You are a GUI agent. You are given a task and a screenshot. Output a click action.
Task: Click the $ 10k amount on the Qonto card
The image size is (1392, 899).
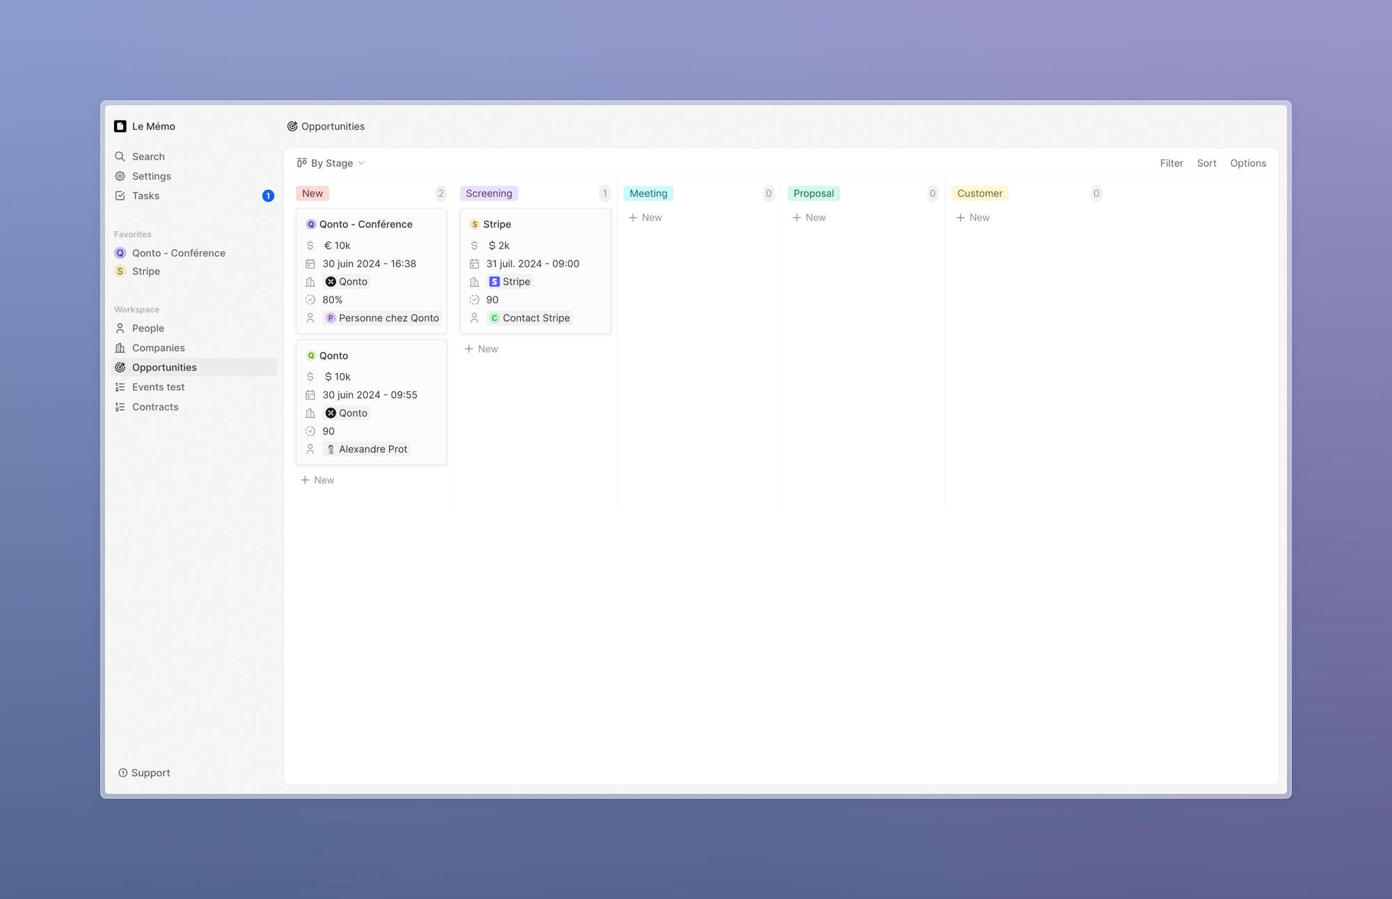point(338,376)
